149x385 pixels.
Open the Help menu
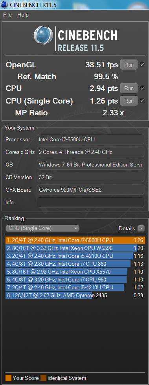tap(23, 15)
